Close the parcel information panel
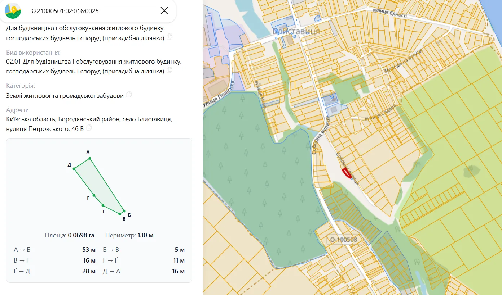502x295 pixels. point(164,11)
